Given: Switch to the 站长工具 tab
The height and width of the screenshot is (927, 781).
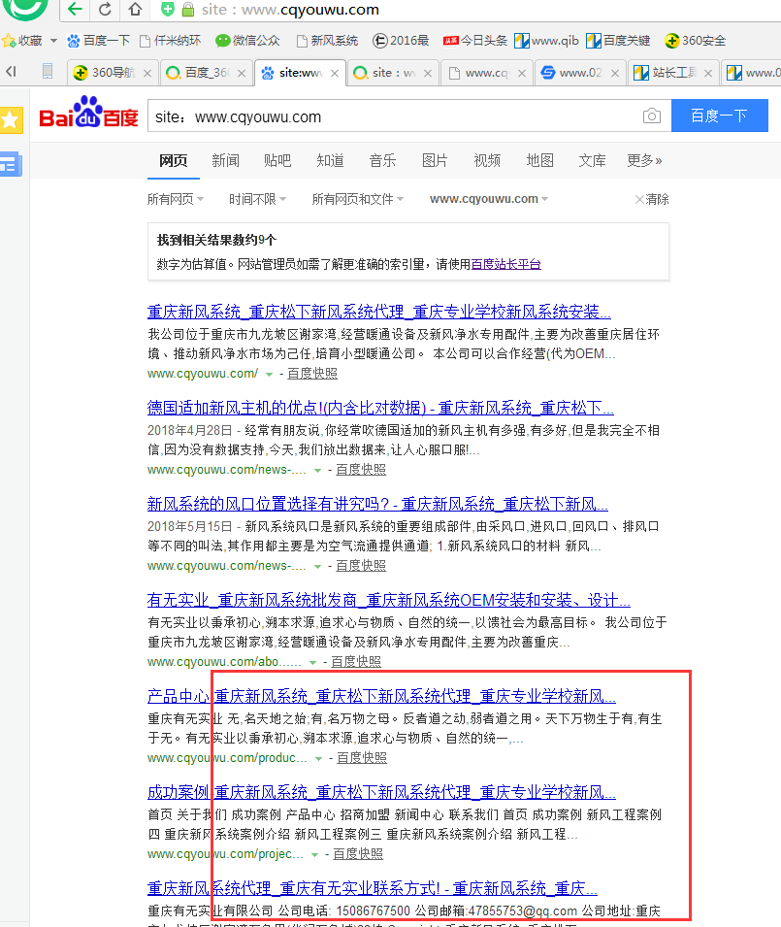Looking at the screenshot, I should click(673, 73).
